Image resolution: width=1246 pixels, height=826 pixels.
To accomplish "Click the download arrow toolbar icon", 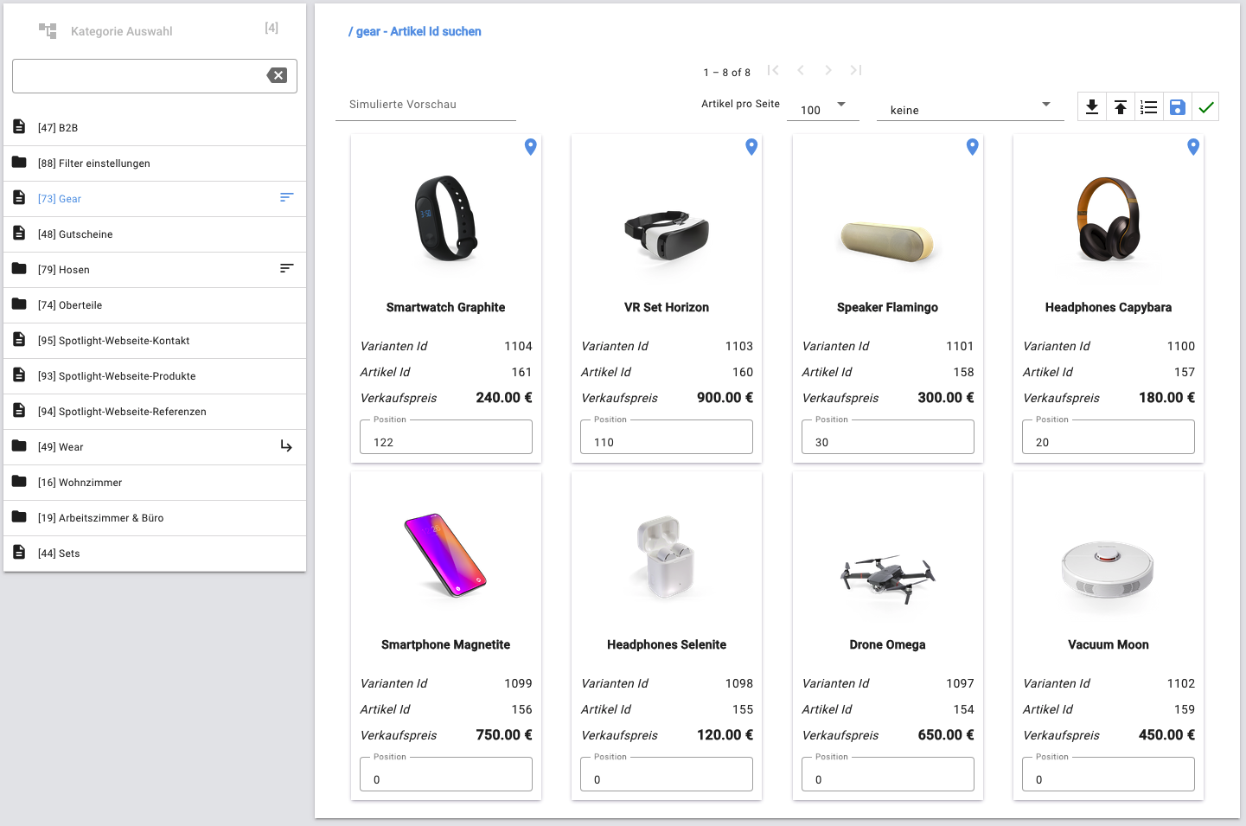I will click(1092, 107).
